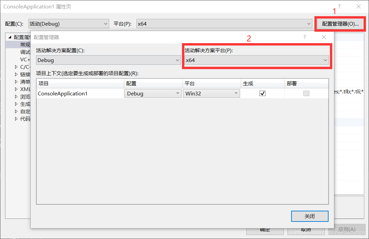Click the 项目 column header

(80, 83)
